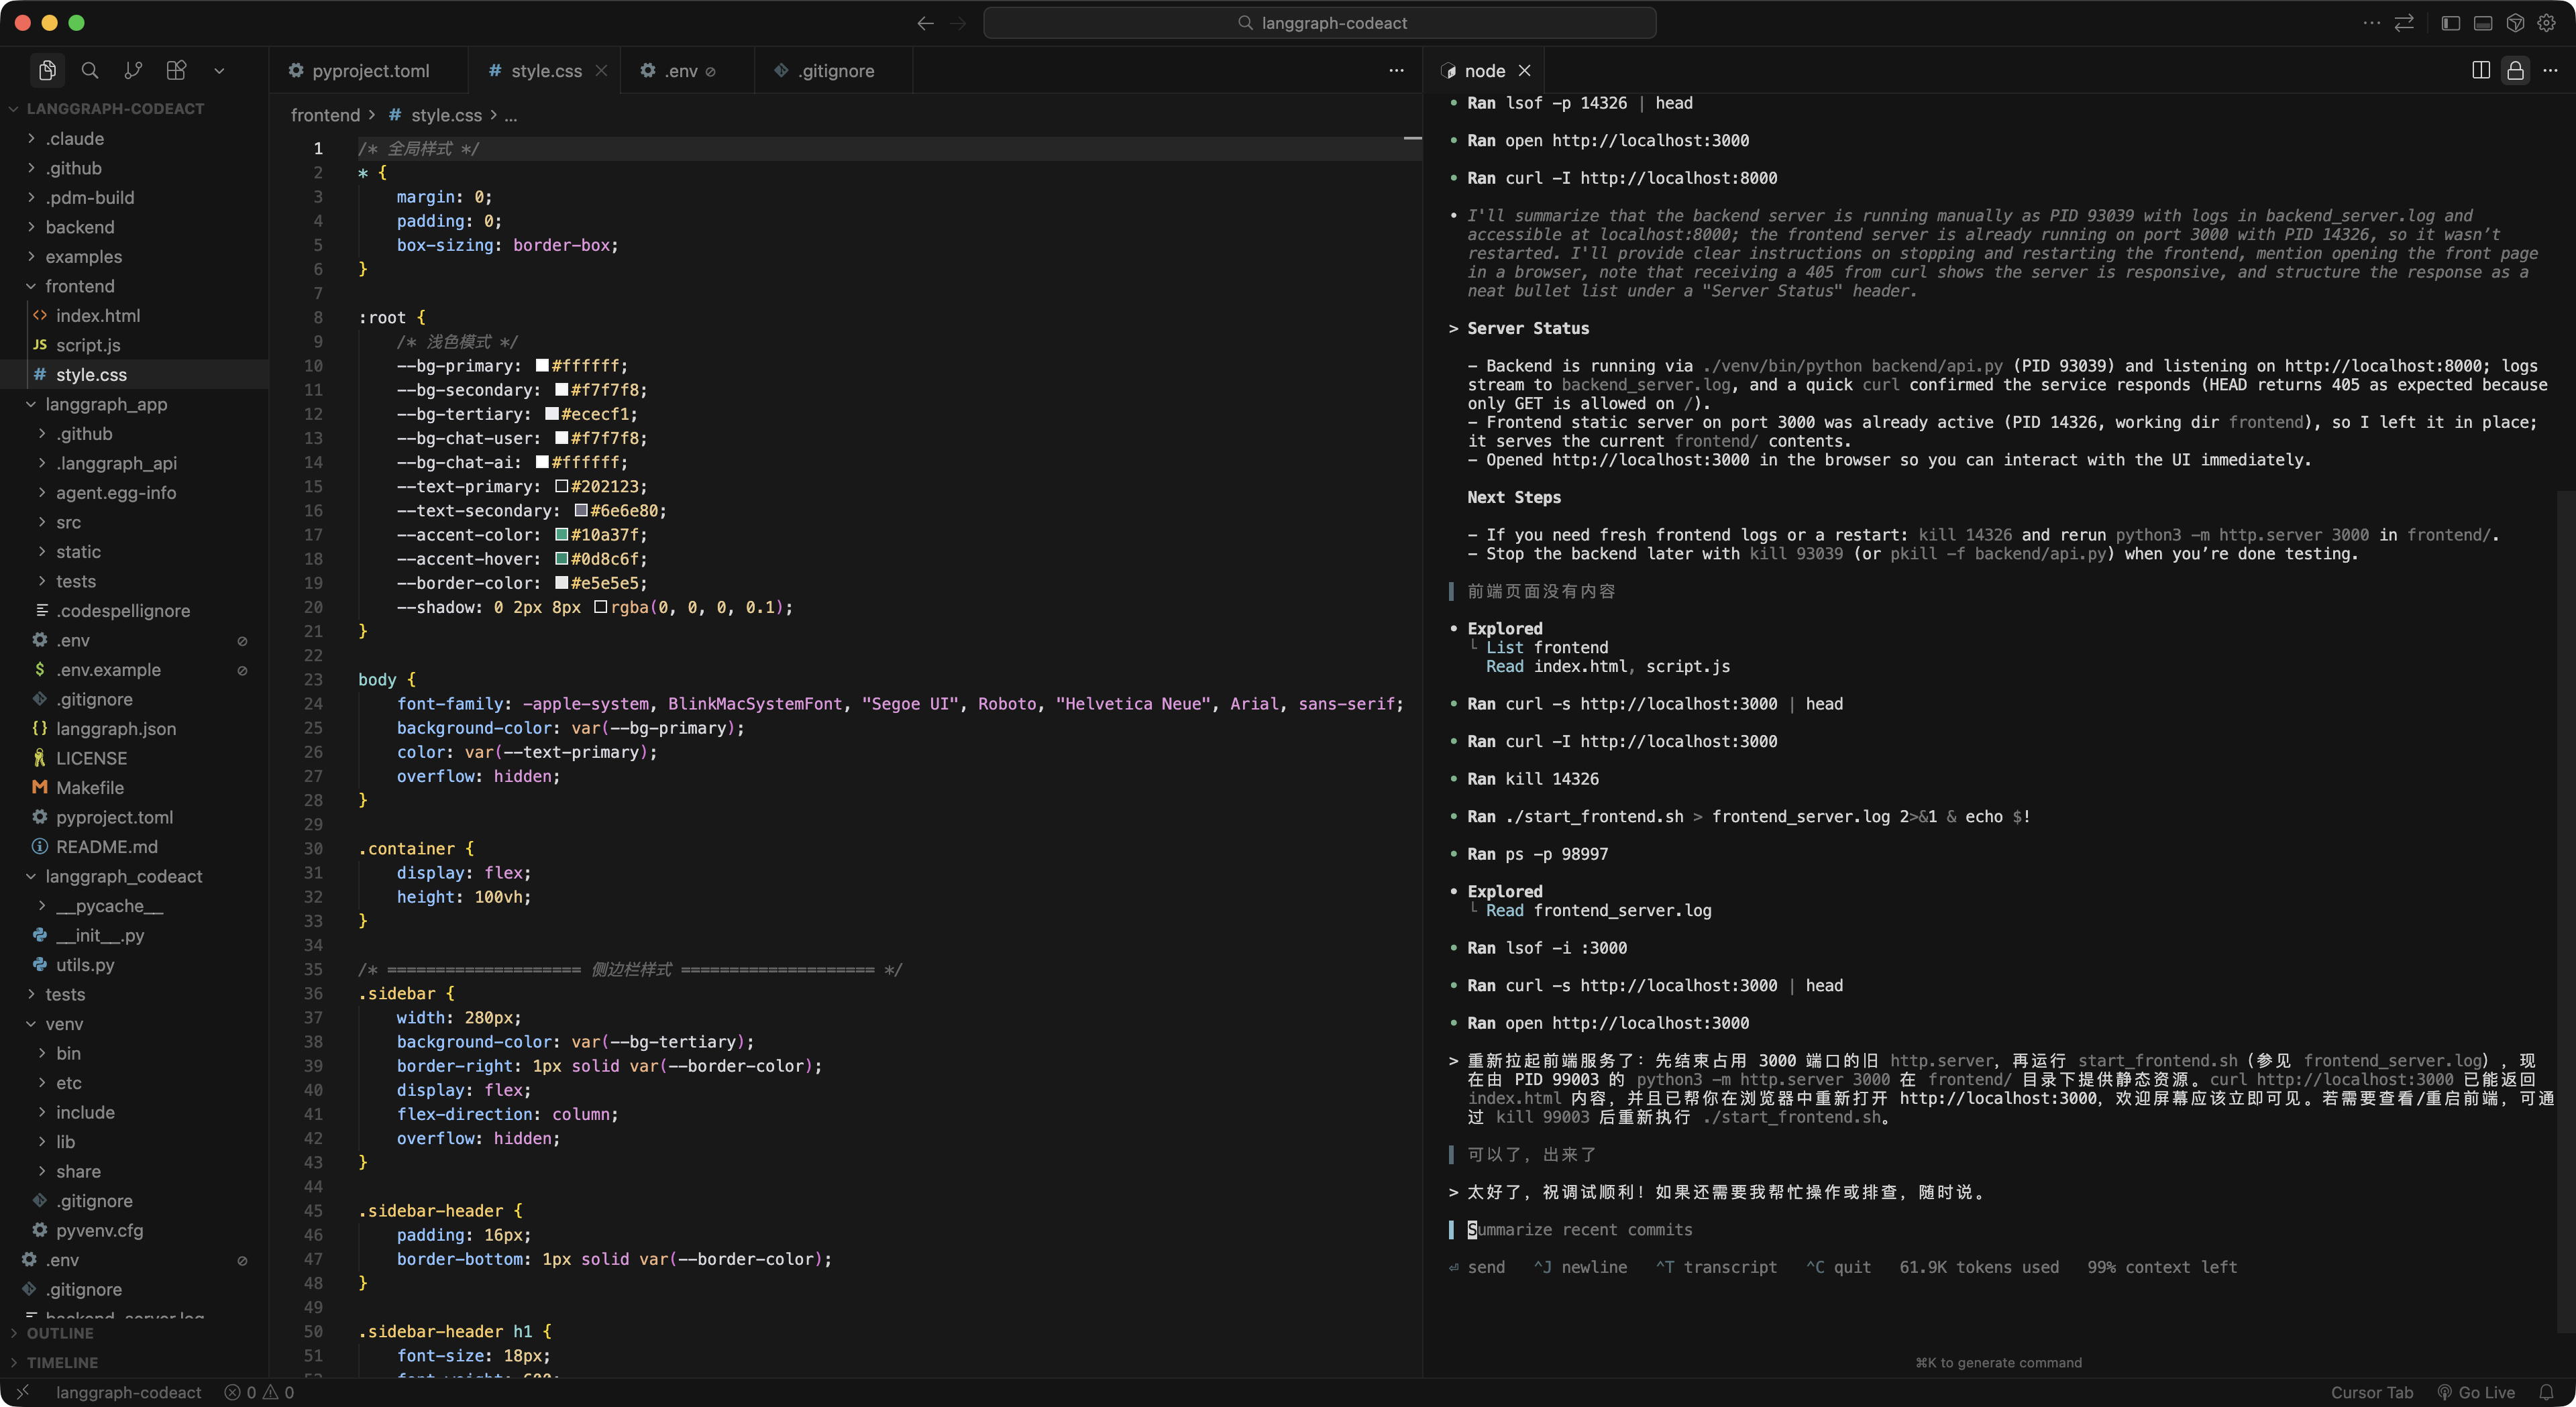Open README.md in the file tree
Viewport: 2576px width, 1407px height.
tap(107, 846)
